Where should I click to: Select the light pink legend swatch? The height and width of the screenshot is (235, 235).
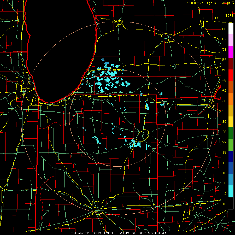tap(231, 40)
